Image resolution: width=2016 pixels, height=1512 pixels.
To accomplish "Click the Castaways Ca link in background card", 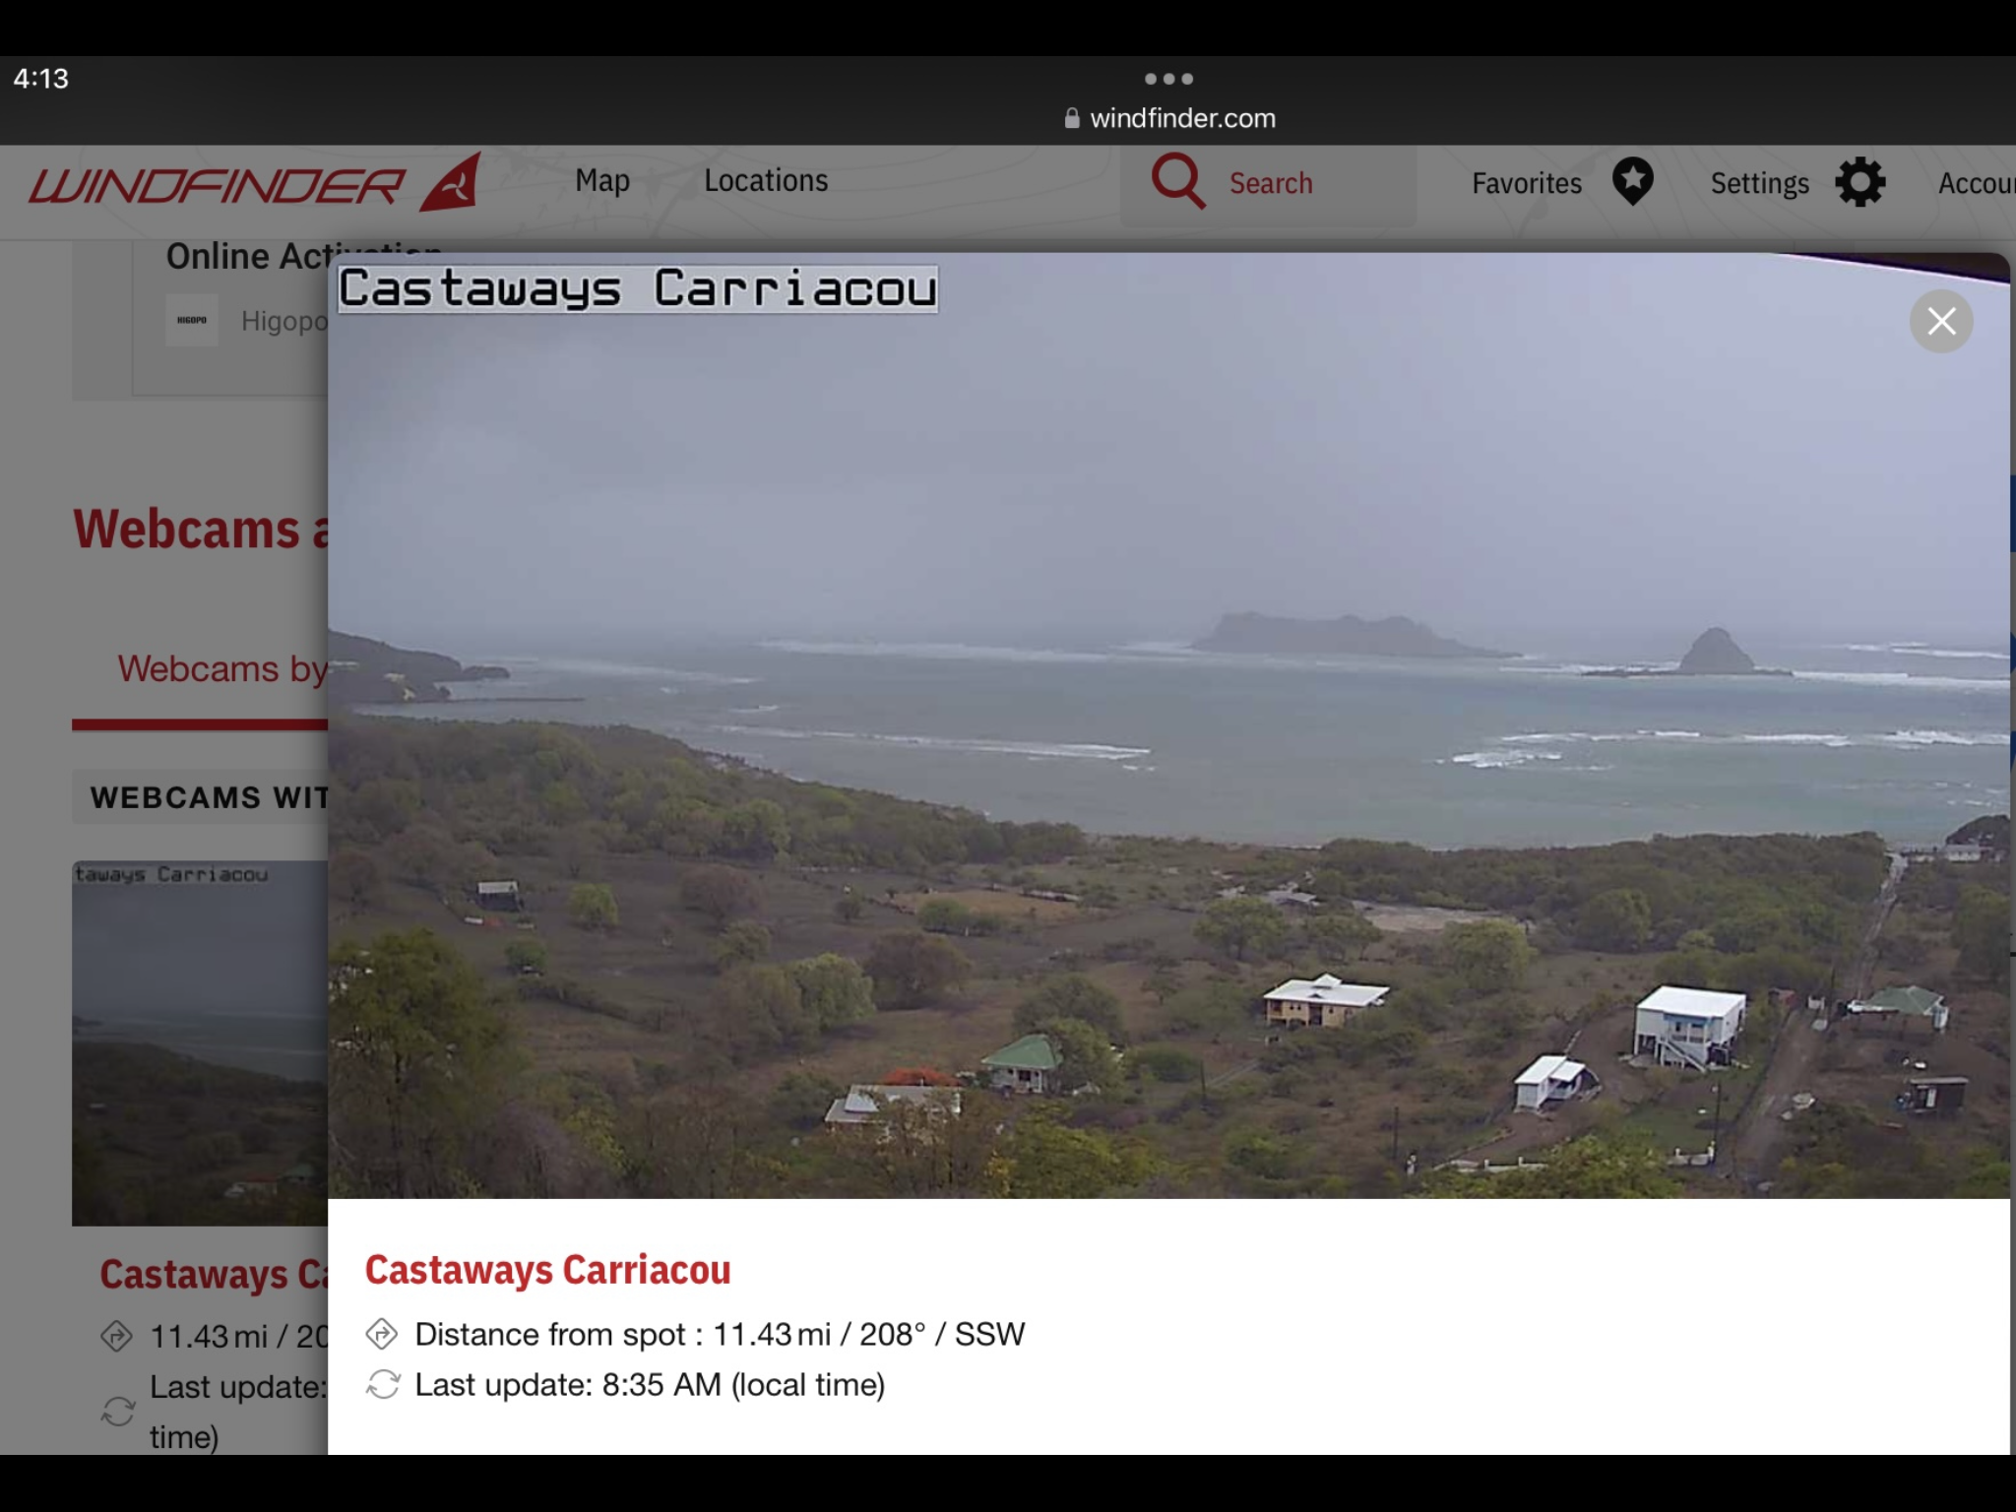I will (x=214, y=1275).
